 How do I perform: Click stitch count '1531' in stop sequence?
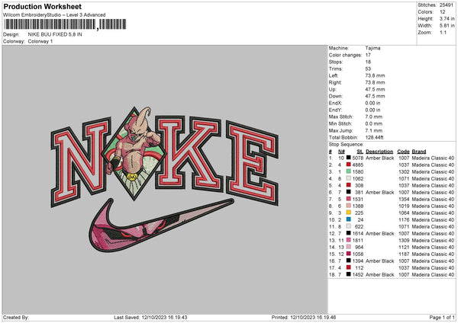click(x=358, y=199)
